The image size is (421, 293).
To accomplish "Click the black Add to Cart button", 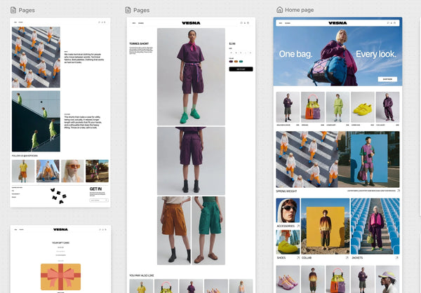I will pyautogui.click(x=241, y=69).
